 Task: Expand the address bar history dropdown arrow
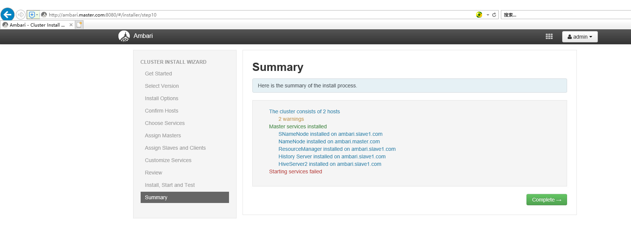[x=488, y=15]
